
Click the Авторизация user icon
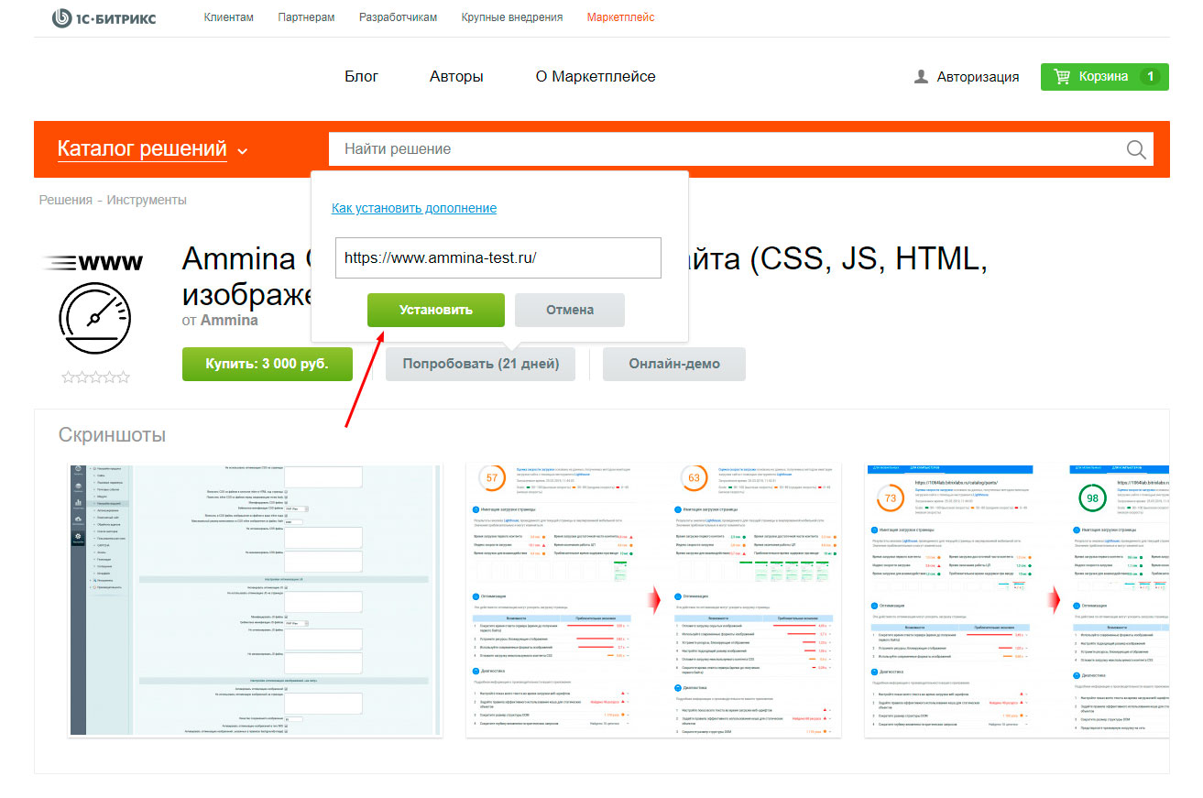[921, 77]
